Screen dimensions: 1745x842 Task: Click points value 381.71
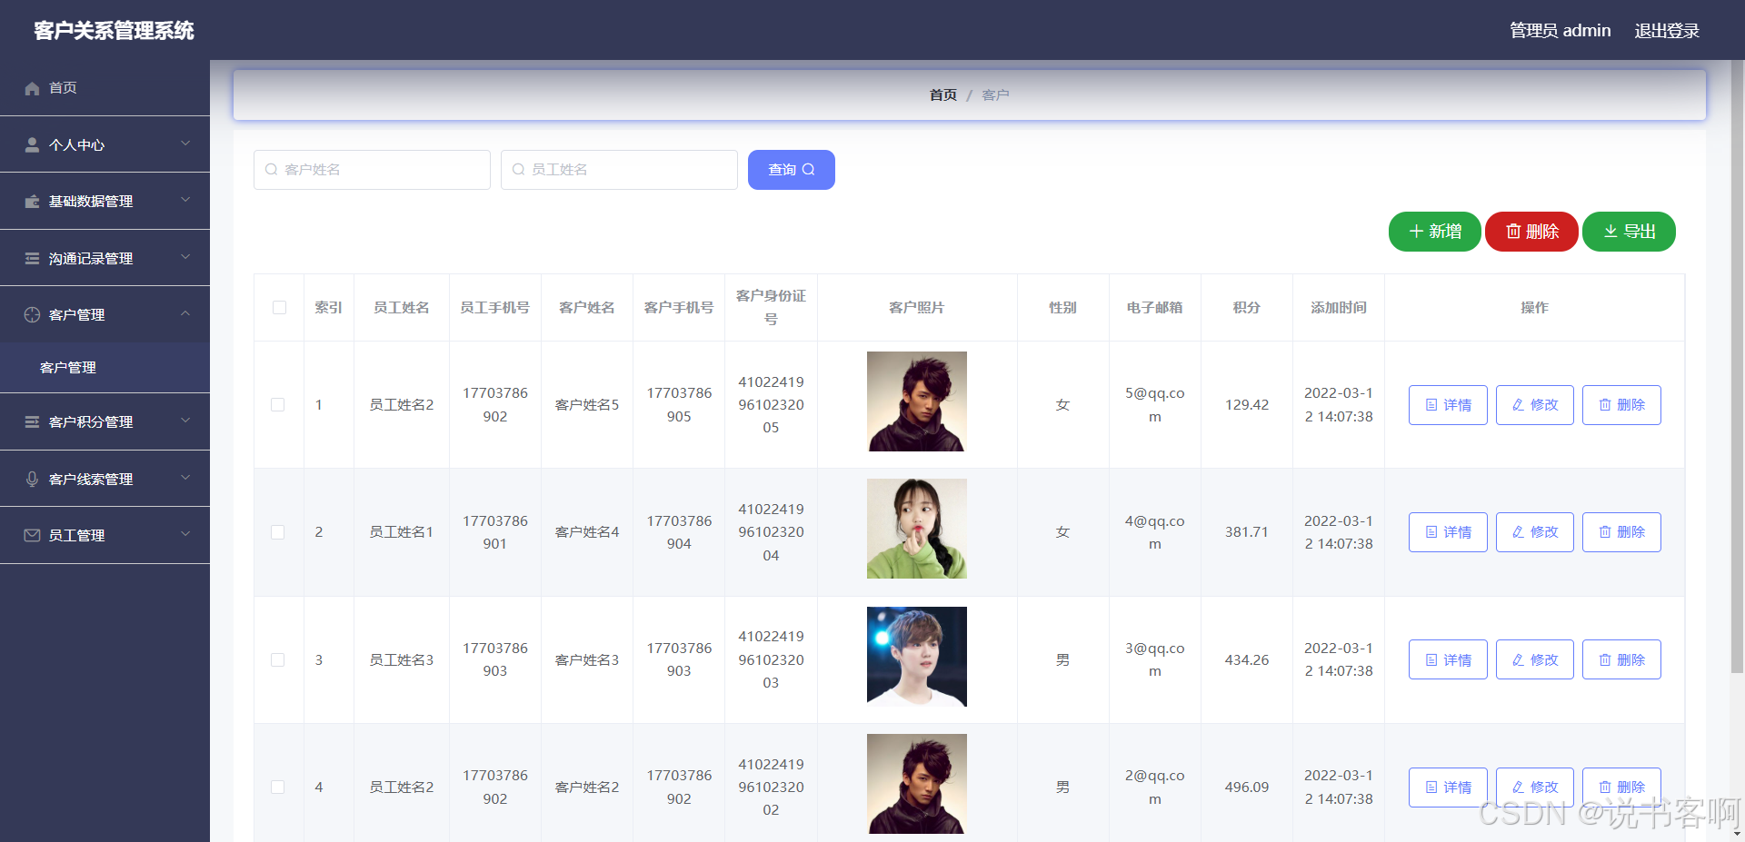pos(1247,532)
